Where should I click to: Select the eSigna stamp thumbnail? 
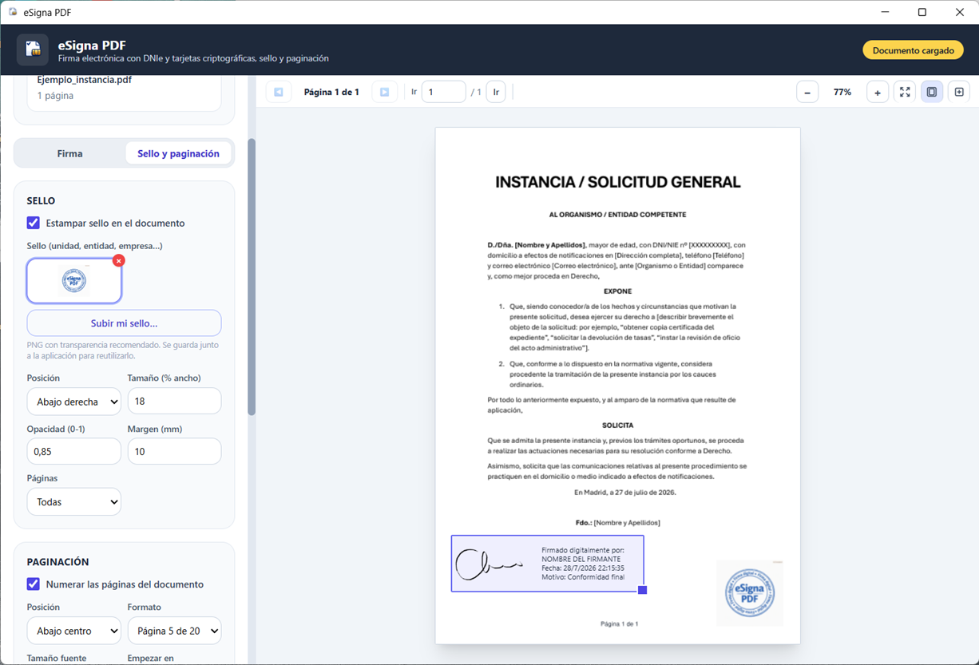click(74, 280)
